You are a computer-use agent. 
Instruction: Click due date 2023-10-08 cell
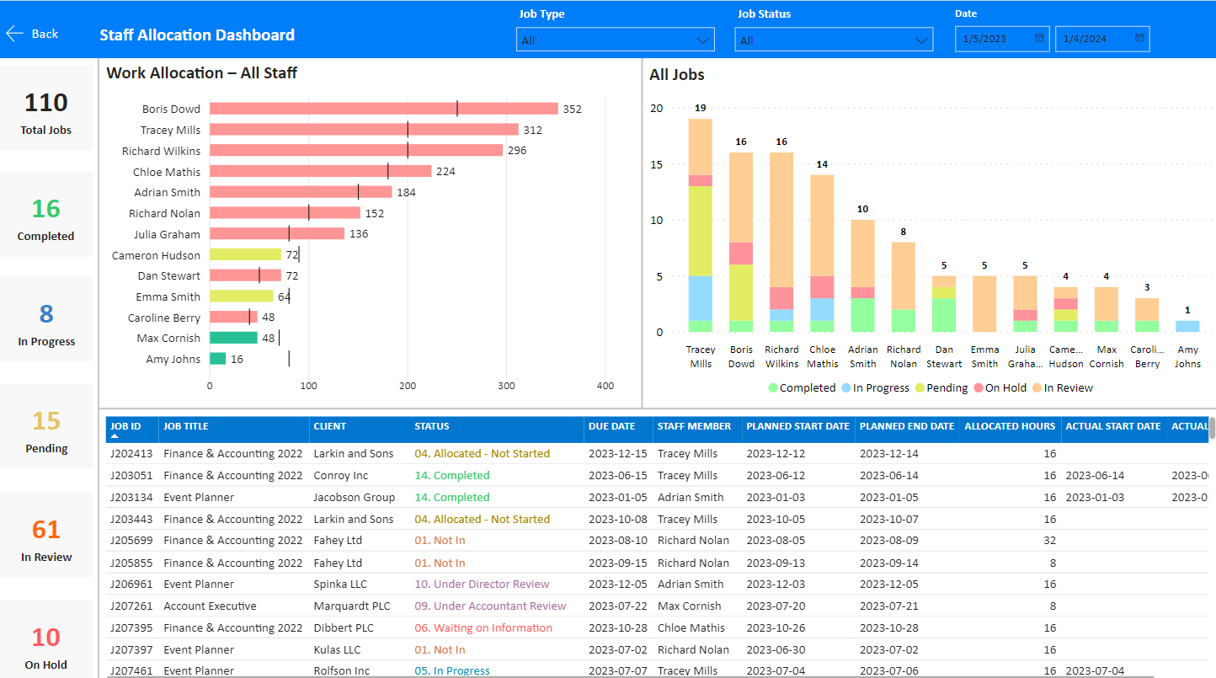618,519
